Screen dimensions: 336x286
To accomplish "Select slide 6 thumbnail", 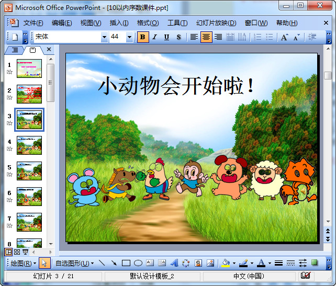I will 29,197.
